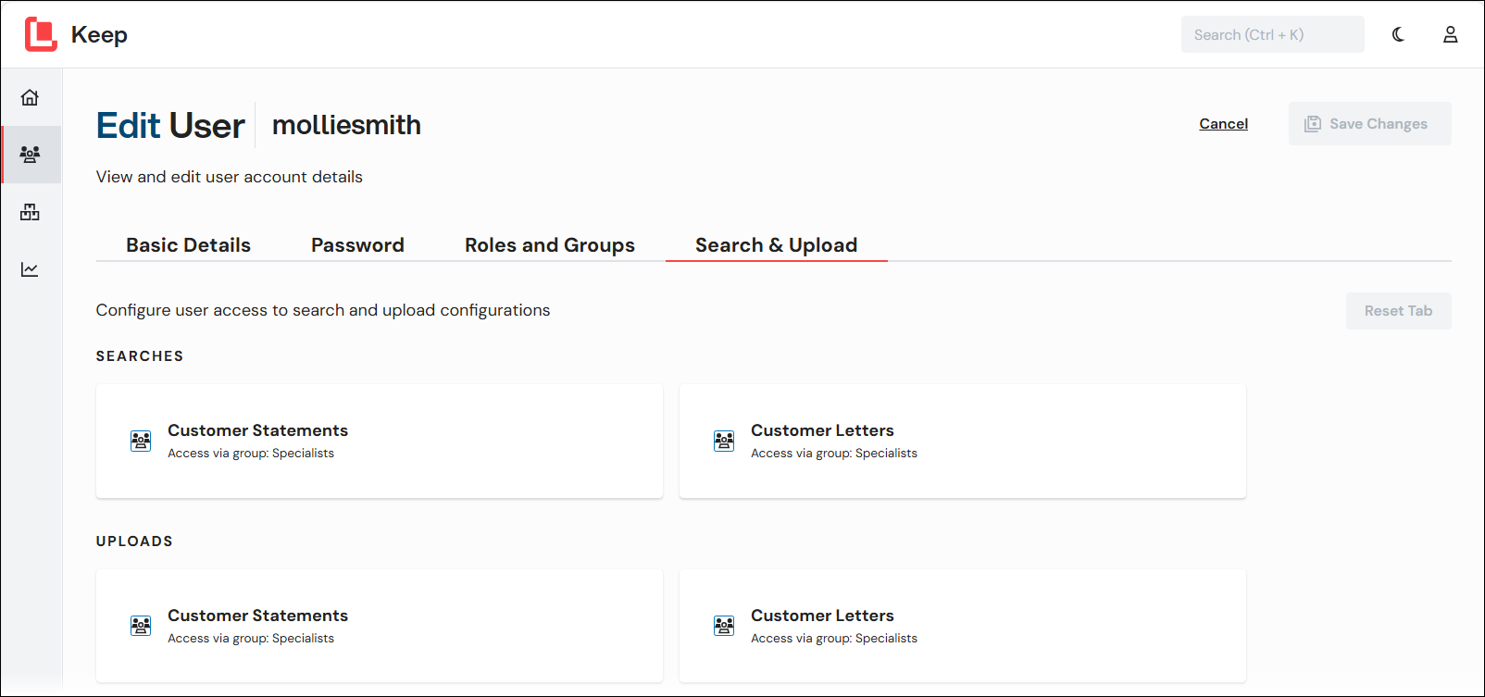Click the Keep app name text
The width and height of the screenshot is (1485, 697).
click(99, 35)
